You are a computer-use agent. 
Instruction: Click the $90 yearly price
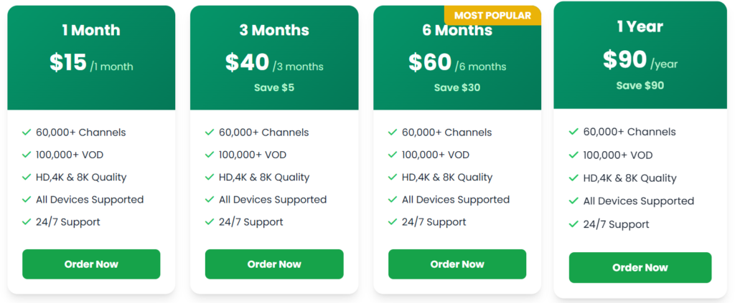coord(624,60)
